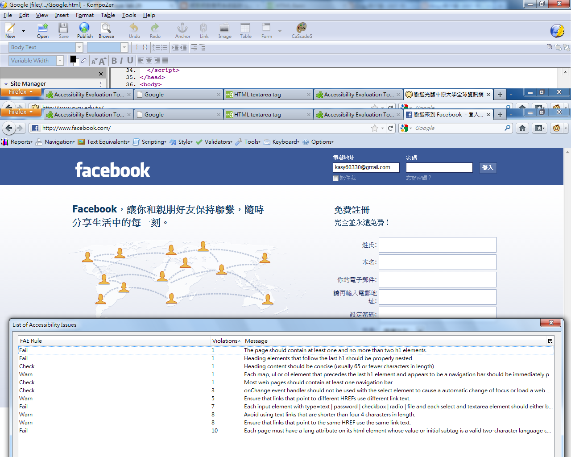Toggle align right in KompoZer format bar
Viewport: 571px width, 457px height.
157,60
